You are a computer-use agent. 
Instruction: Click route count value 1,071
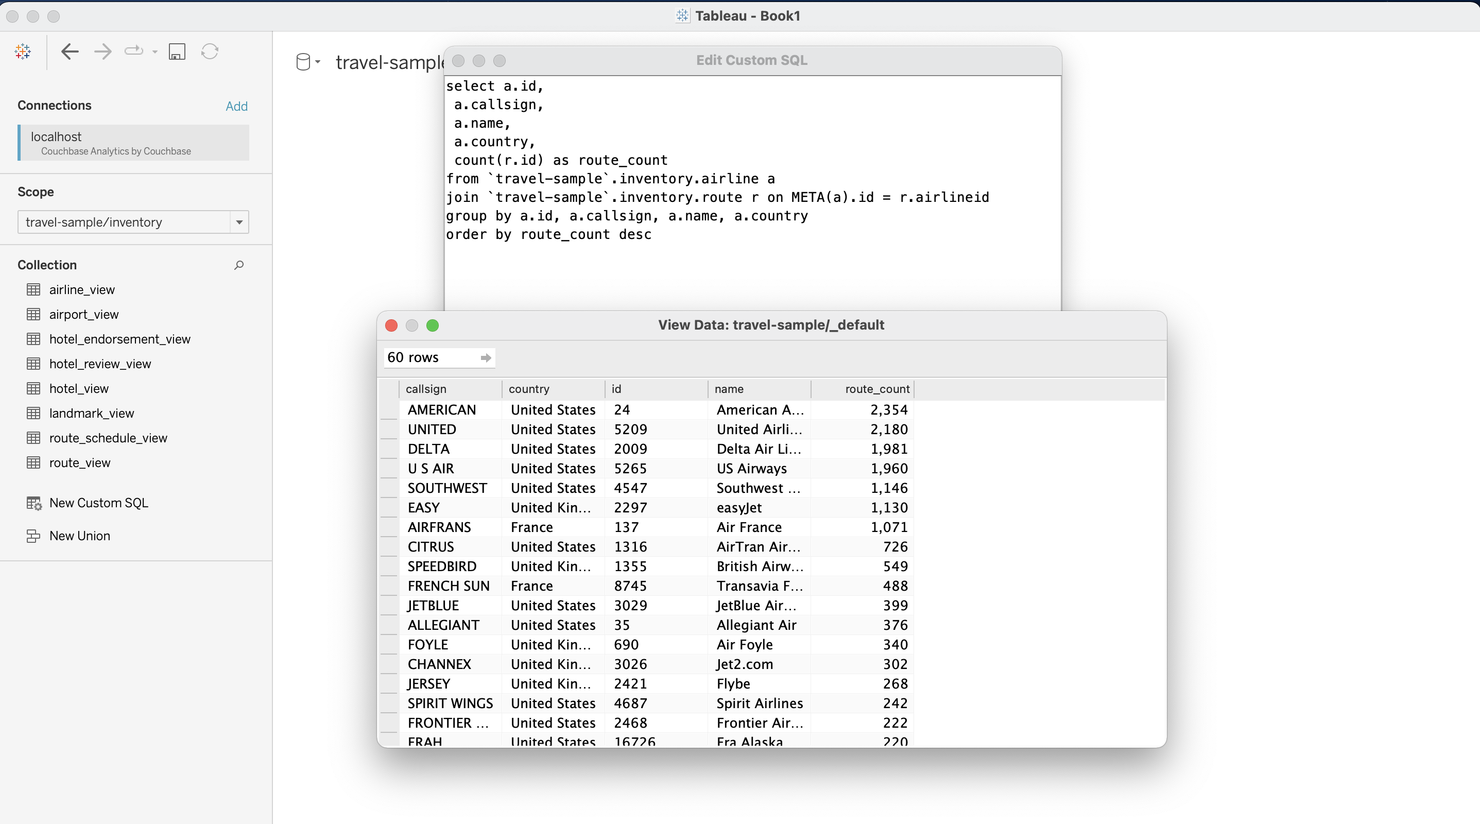pyautogui.click(x=862, y=527)
